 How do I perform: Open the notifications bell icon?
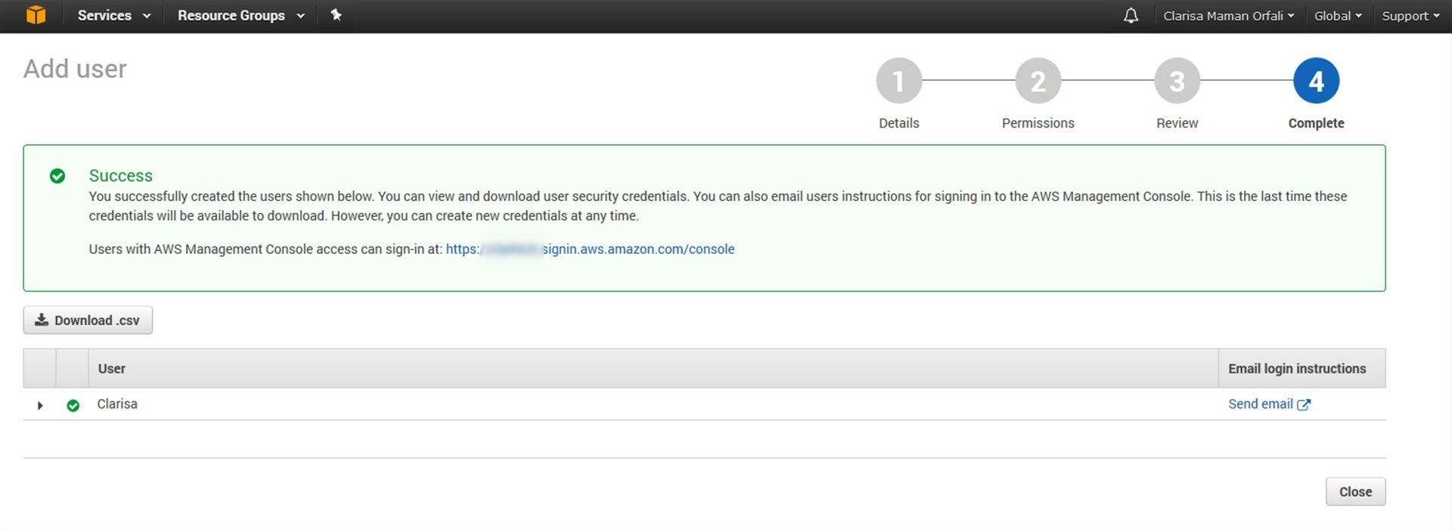point(1131,16)
